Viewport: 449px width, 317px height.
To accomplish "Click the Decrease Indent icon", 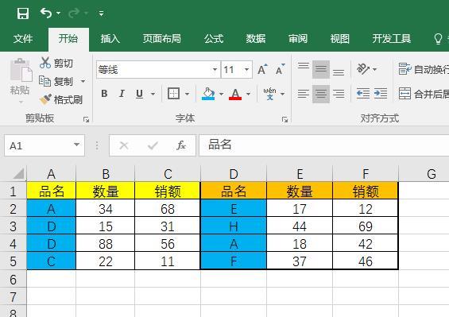I will [363, 94].
